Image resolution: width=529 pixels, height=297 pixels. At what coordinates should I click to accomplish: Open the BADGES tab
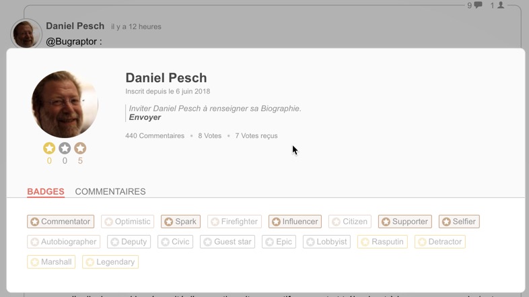[46, 191]
